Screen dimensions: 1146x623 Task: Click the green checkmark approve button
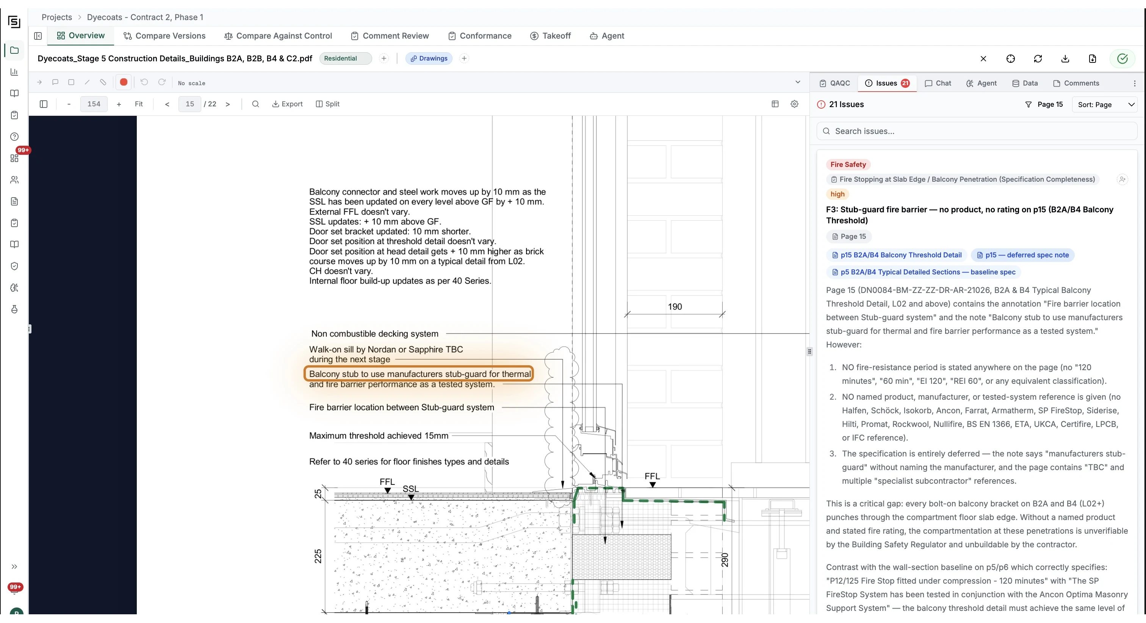pos(1122,59)
